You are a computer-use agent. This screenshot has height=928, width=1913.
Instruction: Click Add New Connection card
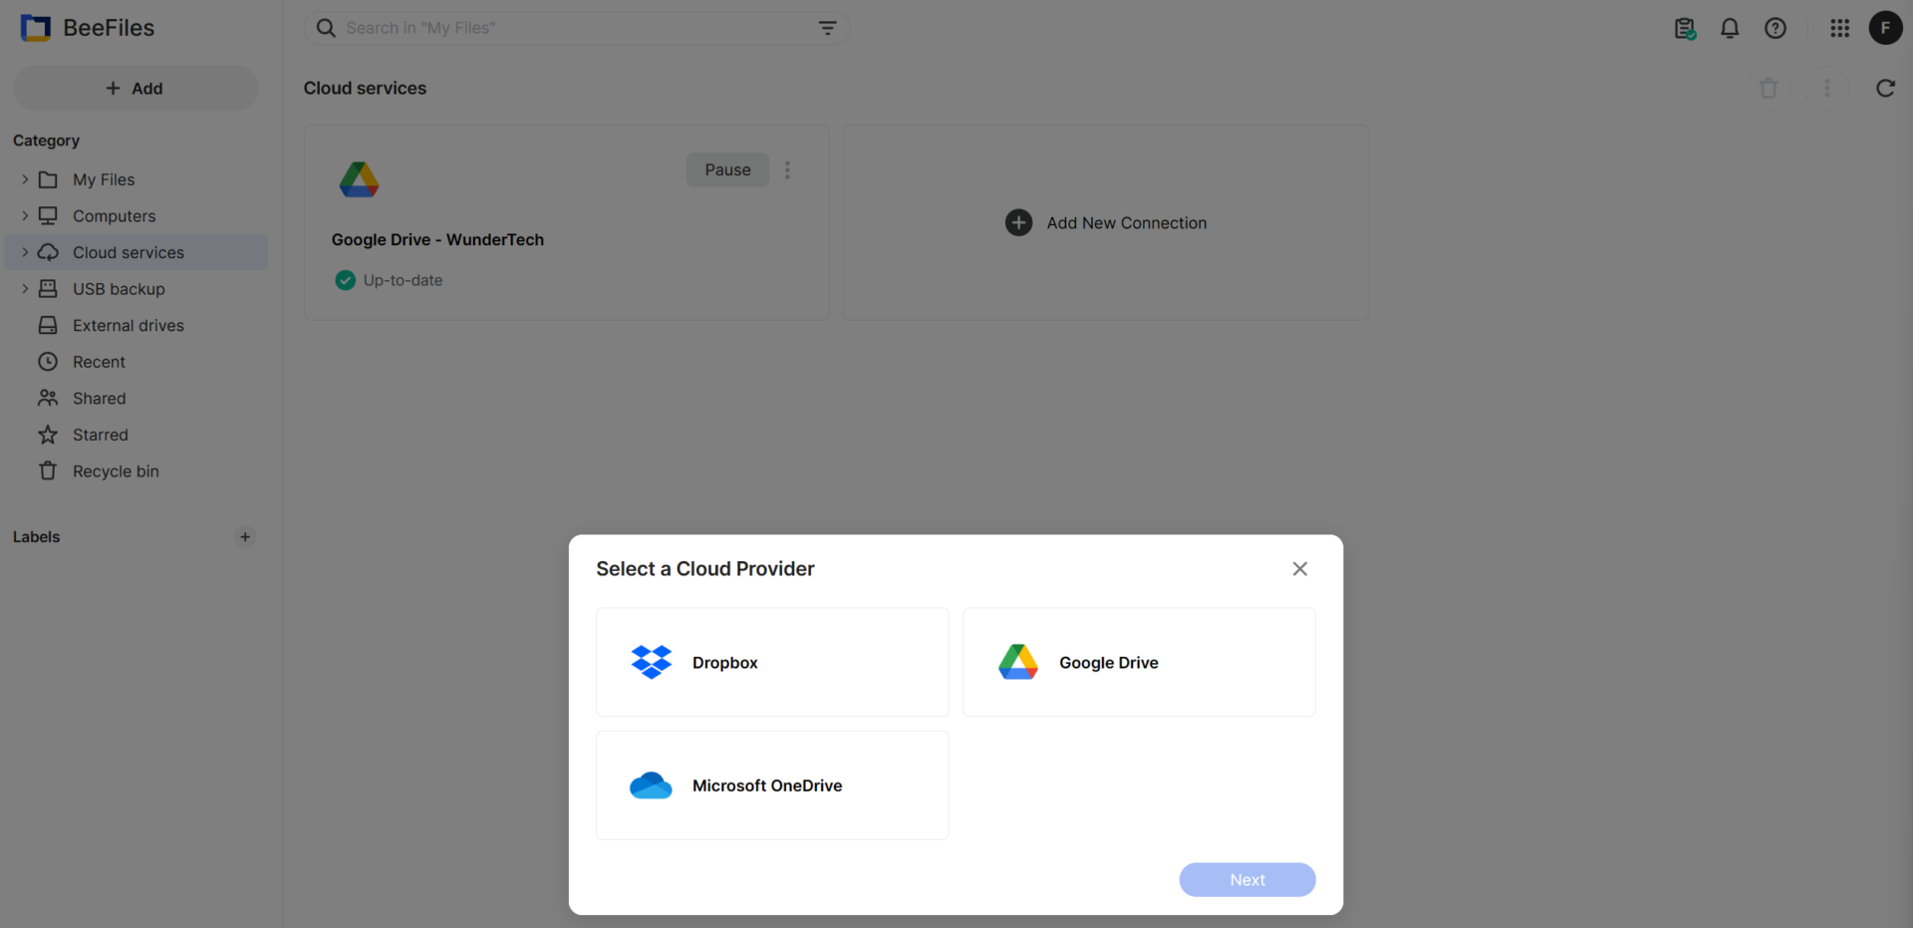point(1106,222)
